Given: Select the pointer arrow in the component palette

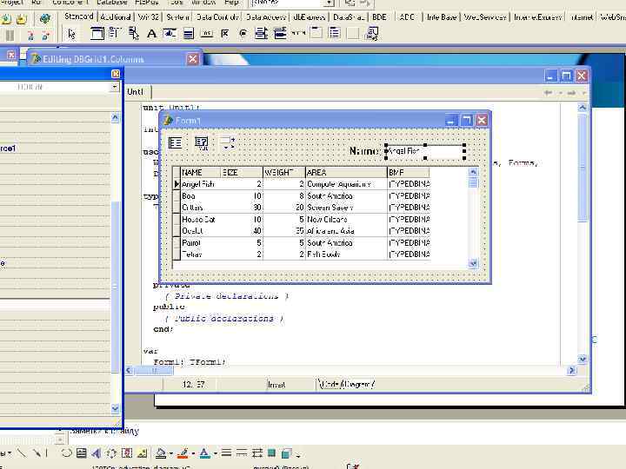Looking at the screenshot, I should click(71, 34).
